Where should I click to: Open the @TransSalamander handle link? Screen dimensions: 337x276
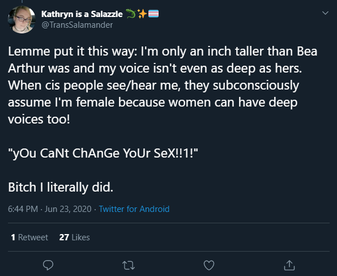(x=77, y=25)
